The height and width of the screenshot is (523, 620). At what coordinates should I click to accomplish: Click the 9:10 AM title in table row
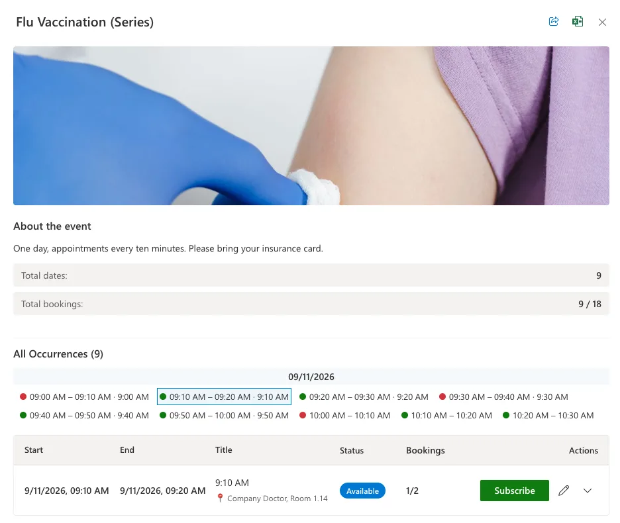[232, 483]
